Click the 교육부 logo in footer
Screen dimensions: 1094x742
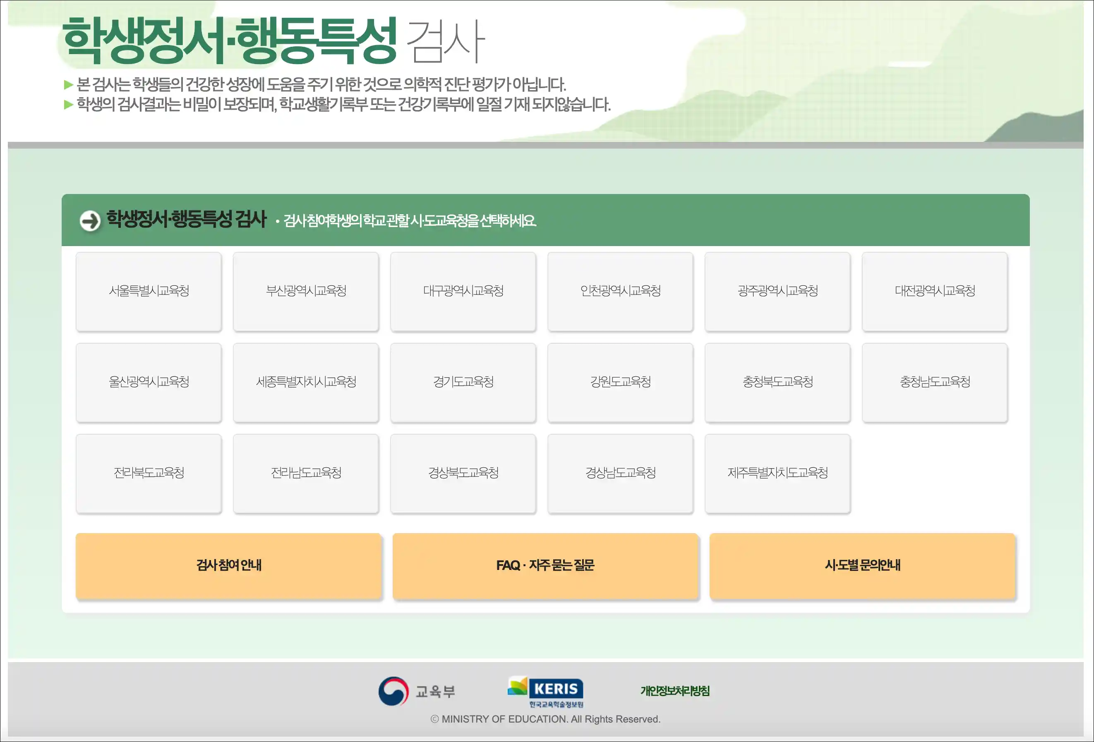pyautogui.click(x=417, y=691)
